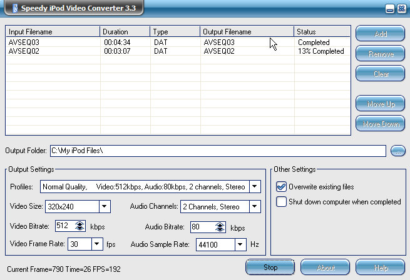The image size is (410, 280).
Task: Click the Help button
Action: coord(380,267)
